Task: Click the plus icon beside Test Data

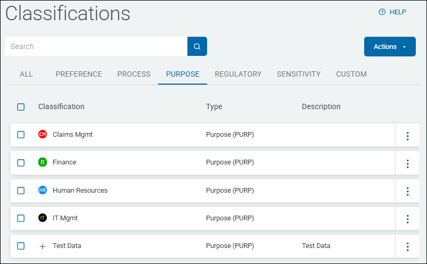Action: tap(43, 246)
